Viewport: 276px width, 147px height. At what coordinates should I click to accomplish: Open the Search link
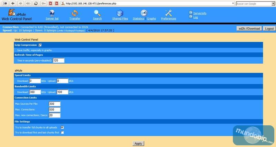click(97, 19)
